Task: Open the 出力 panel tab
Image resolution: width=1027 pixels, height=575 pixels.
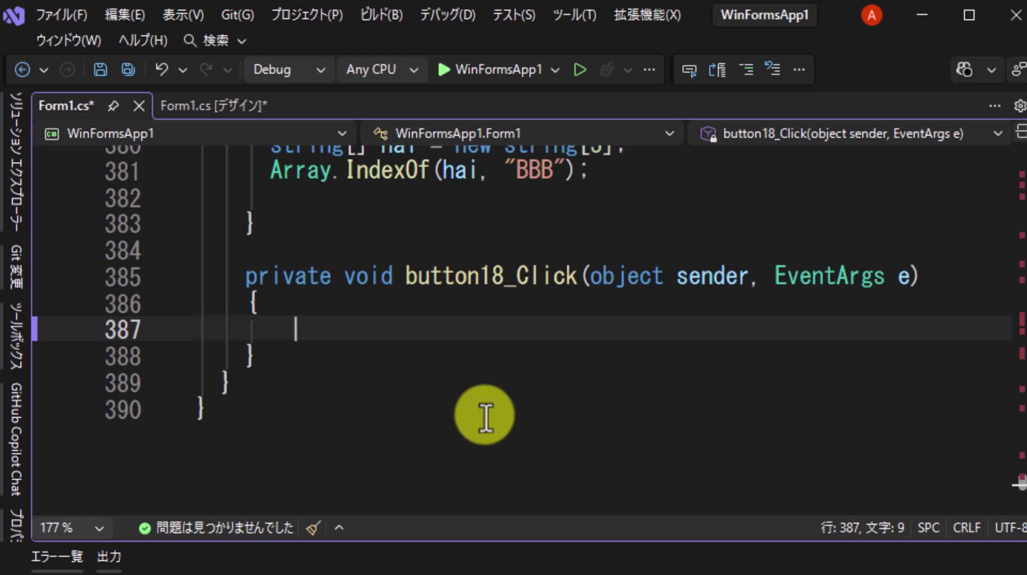Action: pos(109,557)
